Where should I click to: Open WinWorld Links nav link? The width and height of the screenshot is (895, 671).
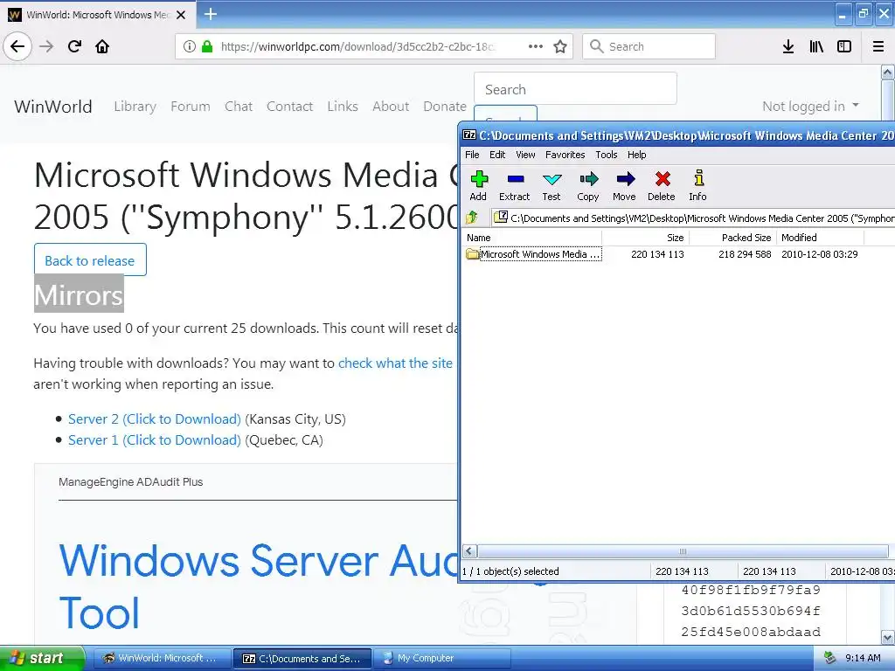click(x=343, y=106)
